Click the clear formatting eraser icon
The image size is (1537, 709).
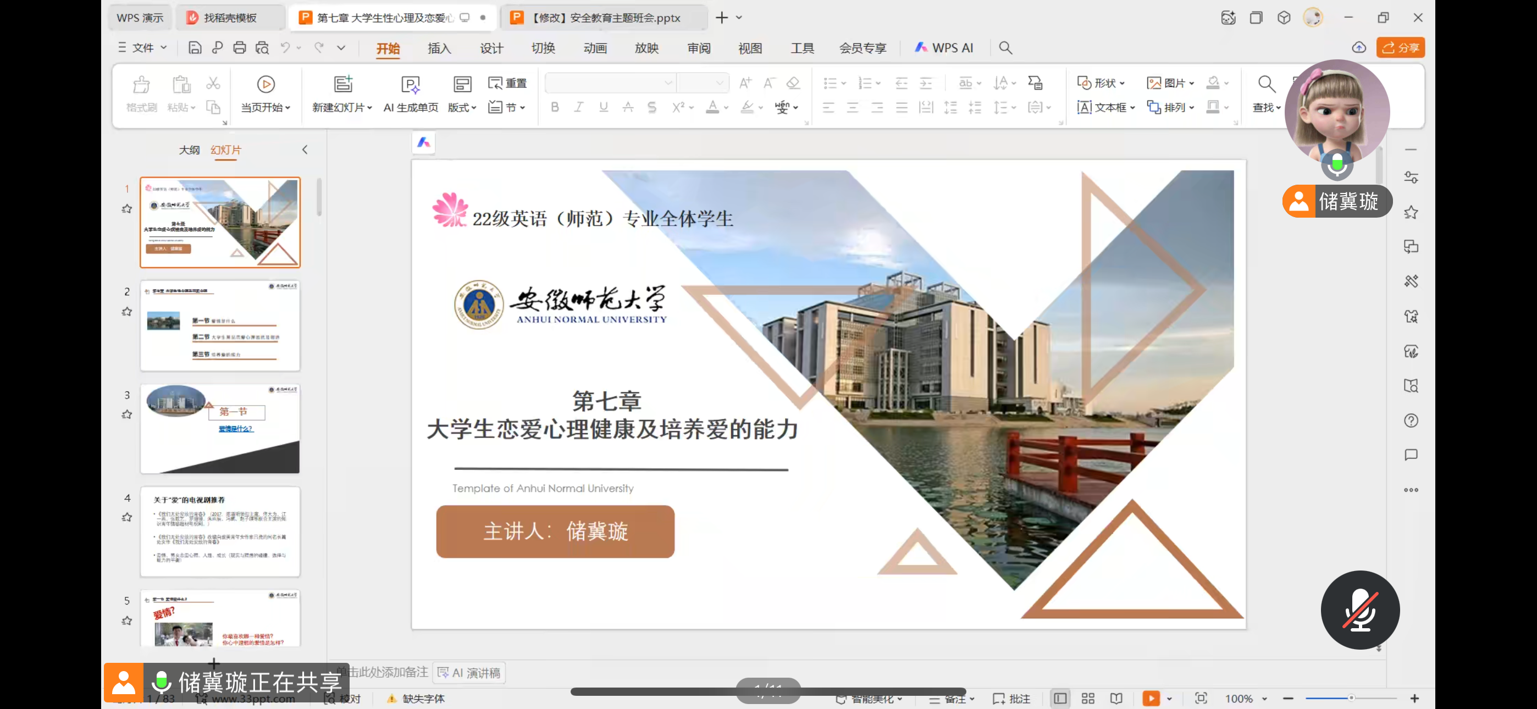793,83
